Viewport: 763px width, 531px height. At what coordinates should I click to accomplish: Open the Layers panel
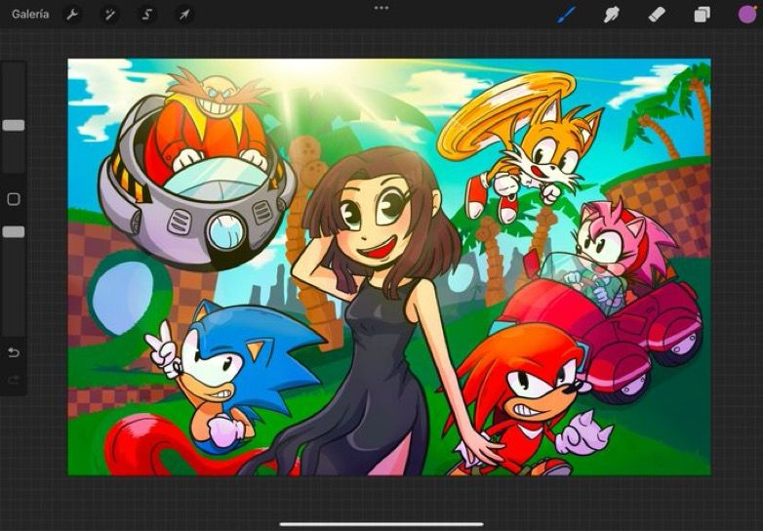(x=702, y=15)
